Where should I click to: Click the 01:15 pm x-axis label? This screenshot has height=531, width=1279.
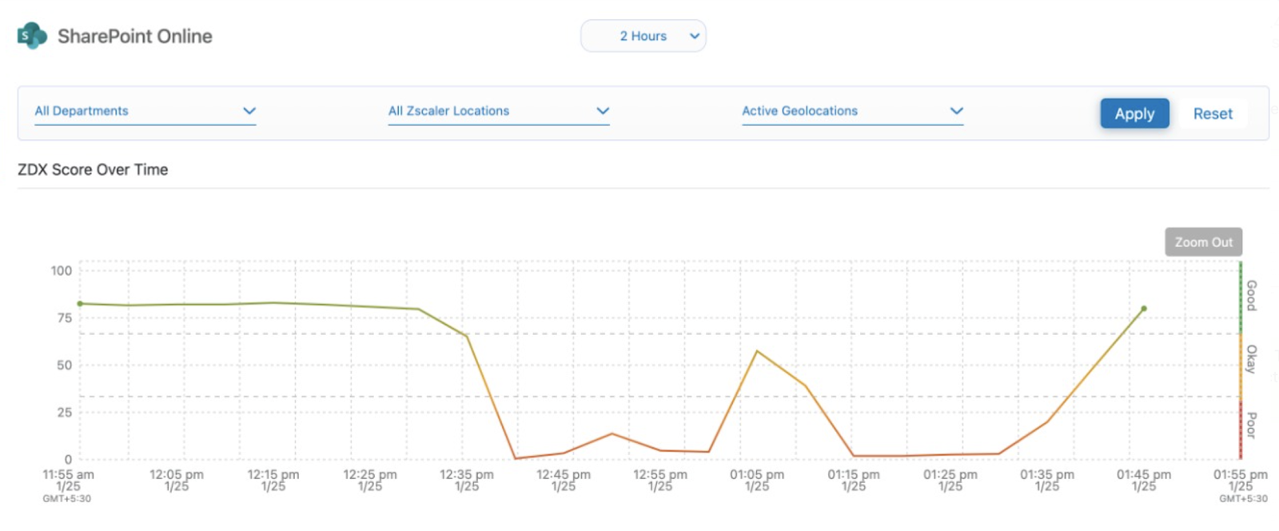854,480
